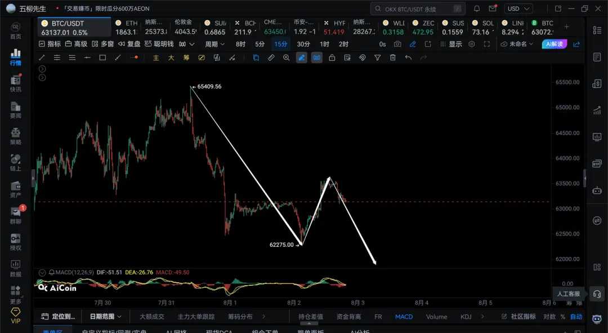Open the 主 (main force) indicator tool
This screenshot has width=608, height=333.
pyautogui.click(x=156, y=58)
